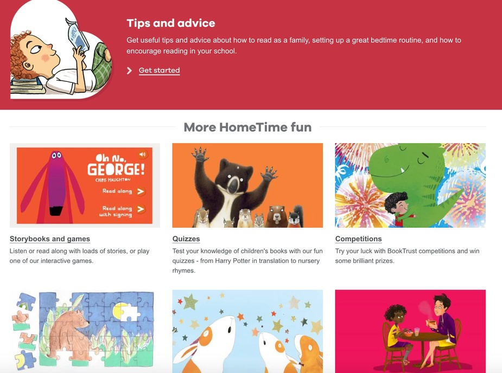Click the speaker icon on Oh No, George!
This screenshot has height=373, width=502.
click(x=143, y=155)
